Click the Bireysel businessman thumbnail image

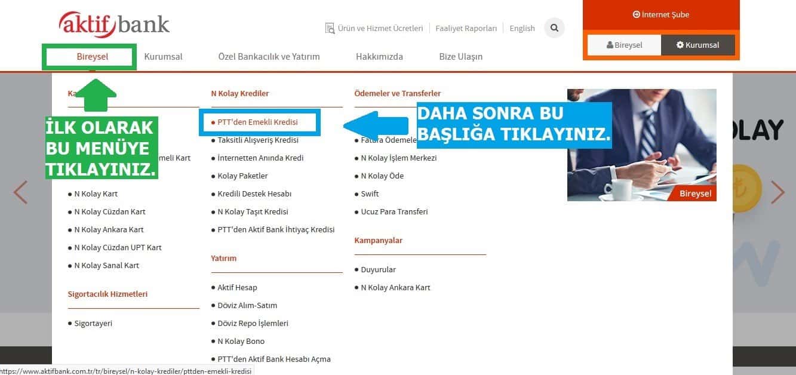click(641, 145)
